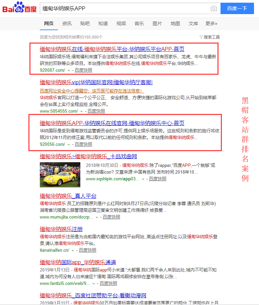Expand dropdown arrow next to www.xqshipin.com
Image resolution: width=259 pixels, height=305 pixels.
(x=143, y=179)
